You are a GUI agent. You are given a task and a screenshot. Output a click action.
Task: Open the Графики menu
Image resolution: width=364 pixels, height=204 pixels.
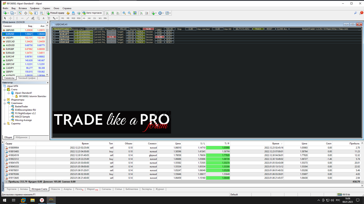(35, 8)
